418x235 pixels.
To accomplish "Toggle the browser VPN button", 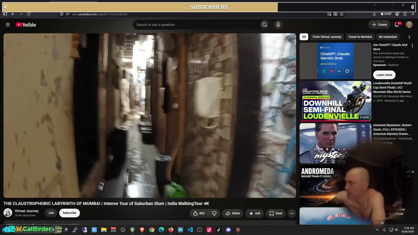I will coord(386,14).
